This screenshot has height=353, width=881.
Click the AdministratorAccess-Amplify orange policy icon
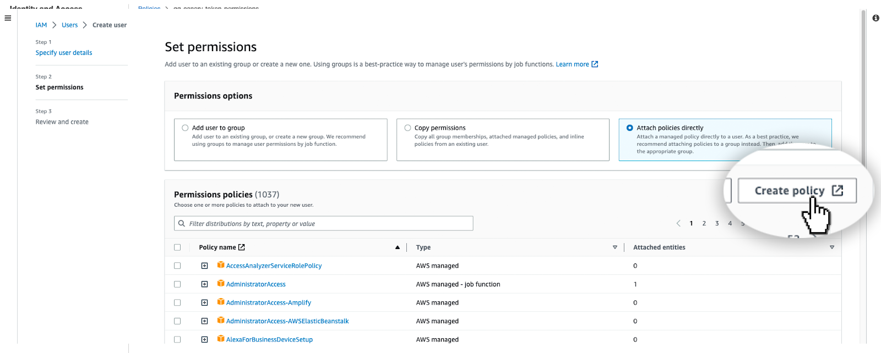(221, 302)
